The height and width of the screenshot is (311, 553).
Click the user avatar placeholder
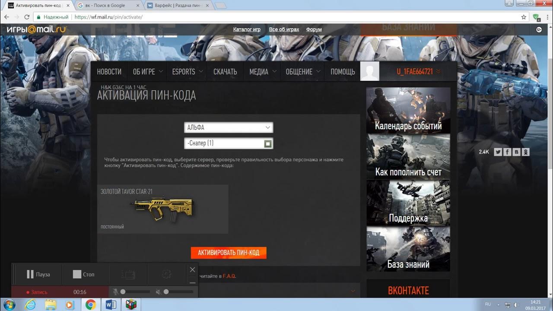pyautogui.click(x=369, y=71)
